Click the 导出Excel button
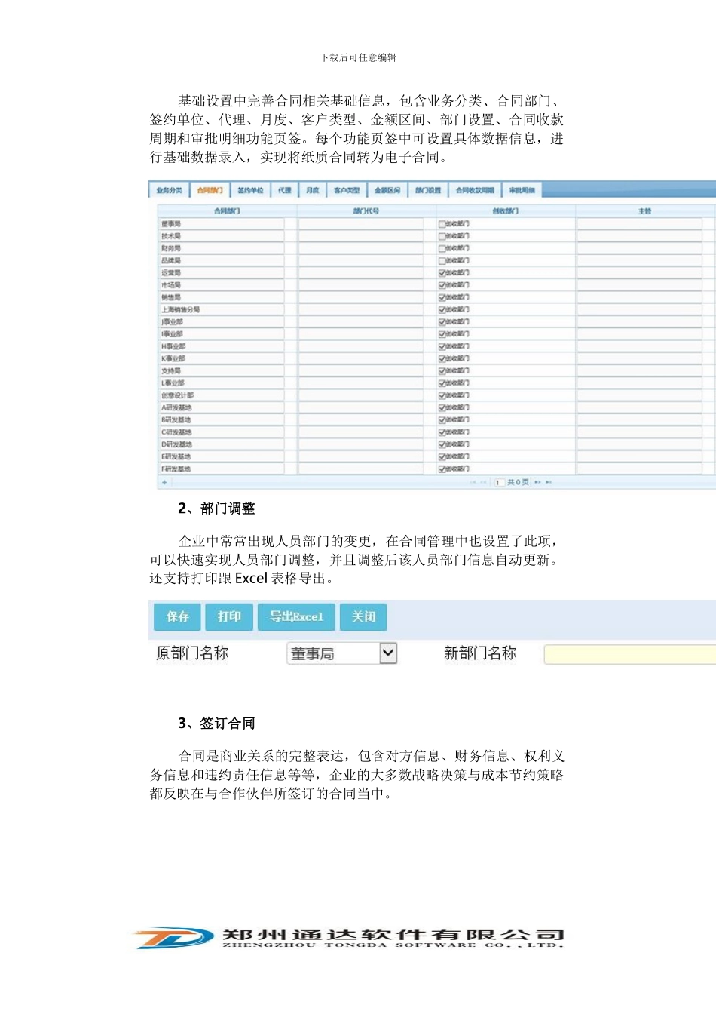Image resolution: width=716 pixels, height=1014 pixels. [296, 616]
